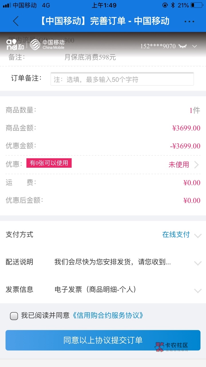Expand the 发票信息 invoice chevron
This screenshot has width=206, height=367.
coord(198,290)
